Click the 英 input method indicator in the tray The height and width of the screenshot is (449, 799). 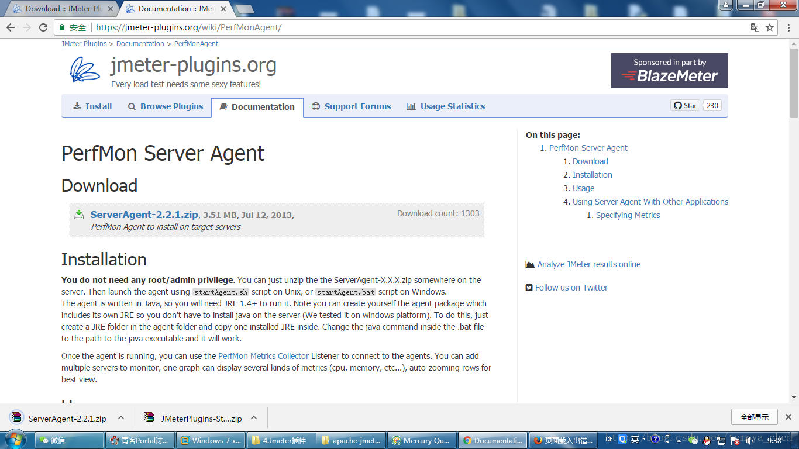tap(635, 440)
